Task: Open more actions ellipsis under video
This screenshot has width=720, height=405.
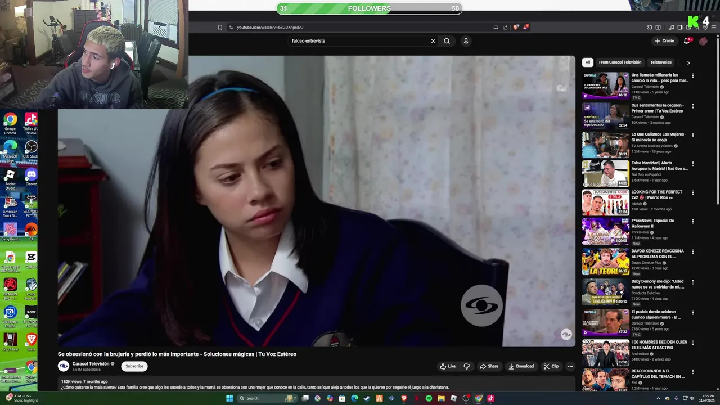Action: [570, 366]
